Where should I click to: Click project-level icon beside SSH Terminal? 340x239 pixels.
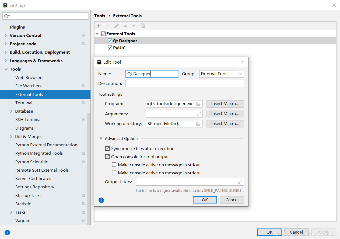pyautogui.click(x=83, y=120)
